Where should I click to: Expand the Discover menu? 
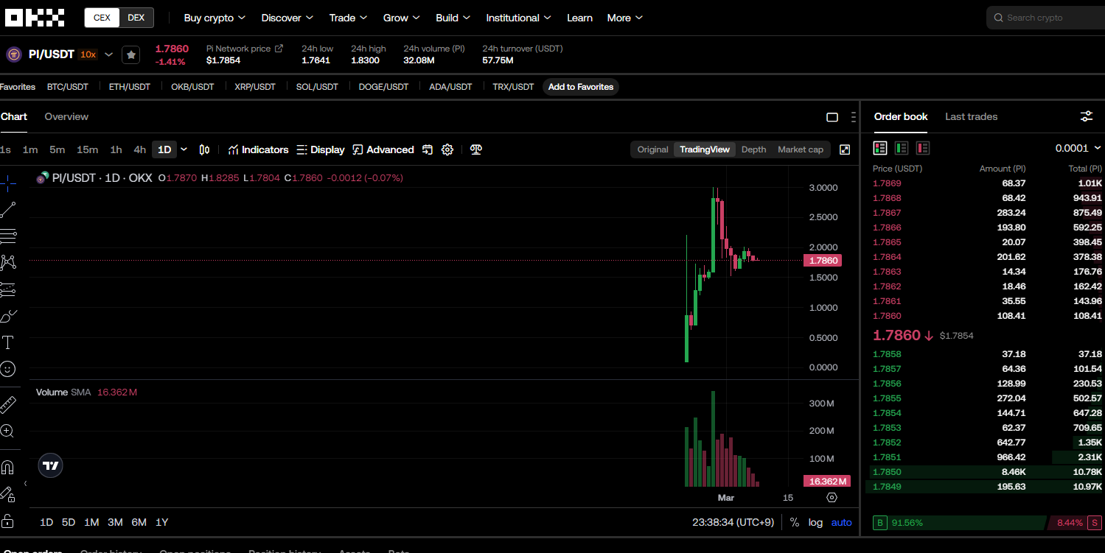[x=287, y=18]
